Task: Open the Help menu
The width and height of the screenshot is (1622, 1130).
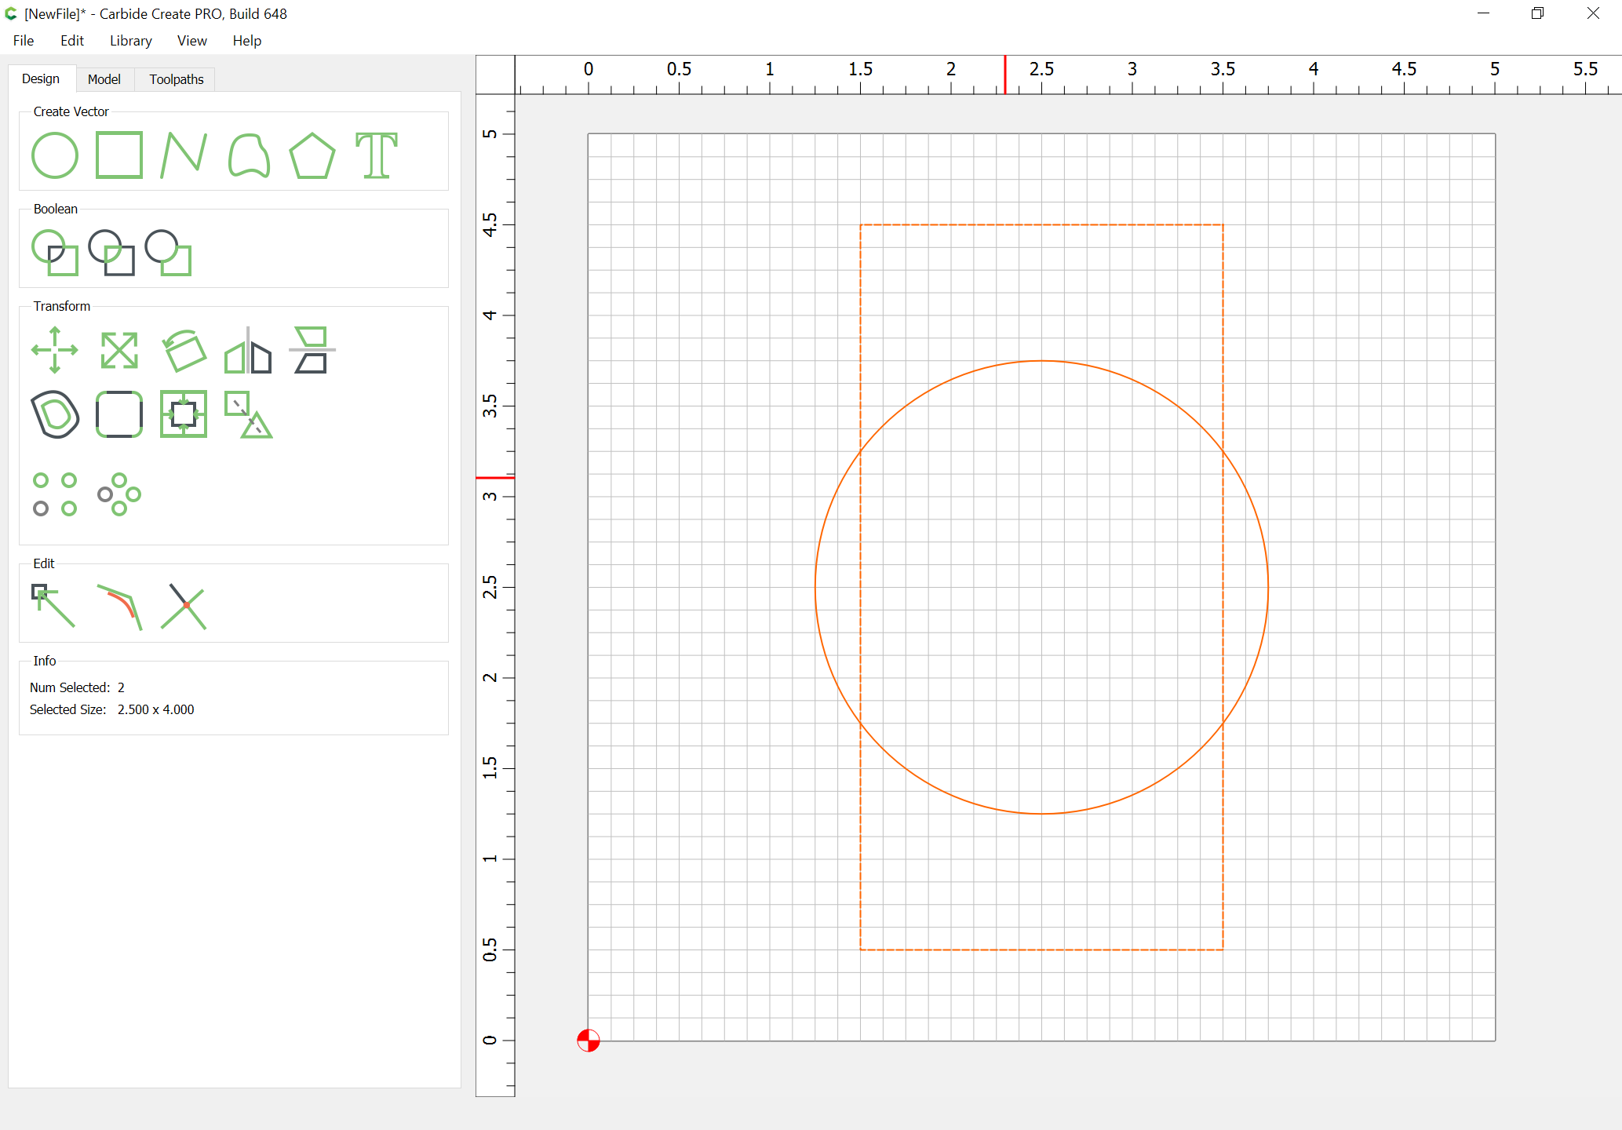Action: [247, 41]
